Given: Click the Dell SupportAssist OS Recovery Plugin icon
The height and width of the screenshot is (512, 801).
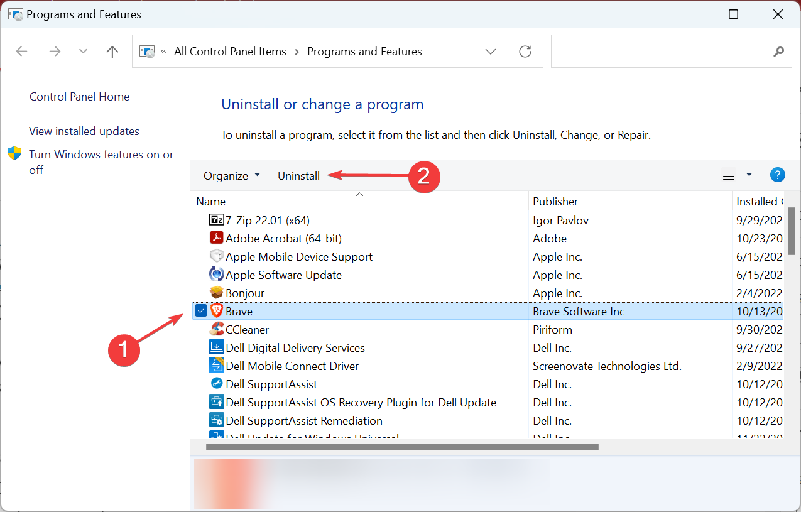Looking at the screenshot, I should [216, 402].
